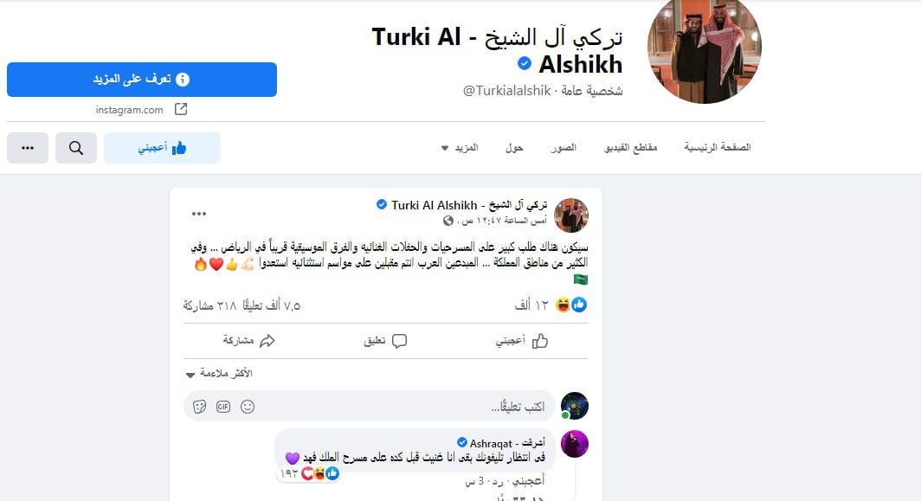The image size is (921, 501).
Task: Click the post's مشاركة share button
Action: (x=249, y=341)
